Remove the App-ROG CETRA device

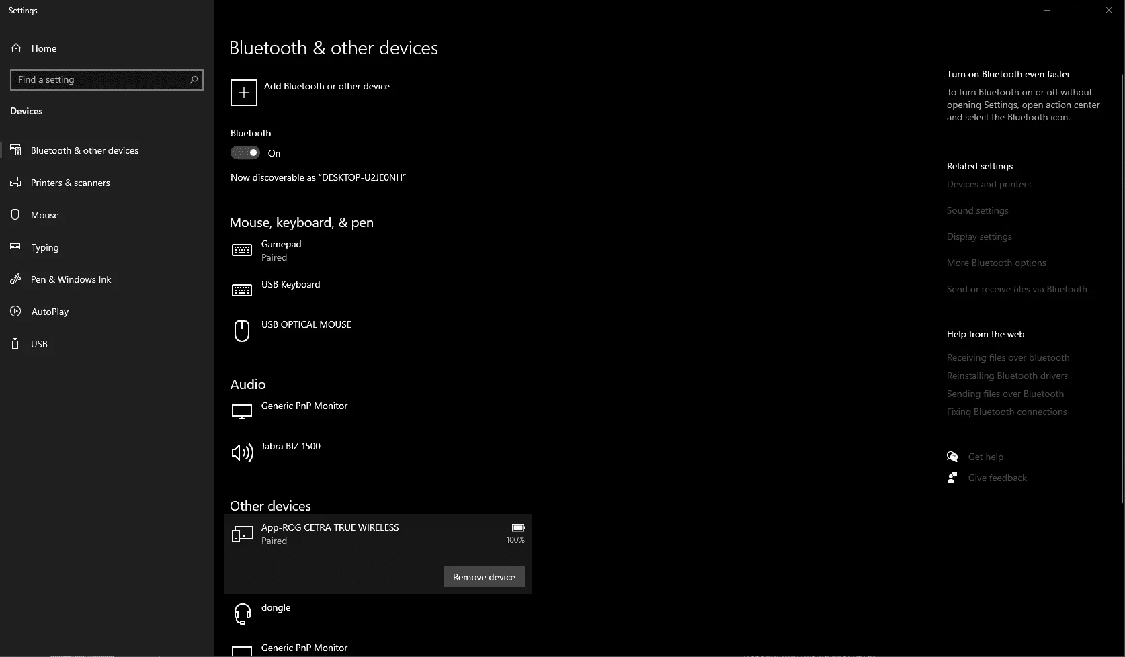tap(484, 577)
